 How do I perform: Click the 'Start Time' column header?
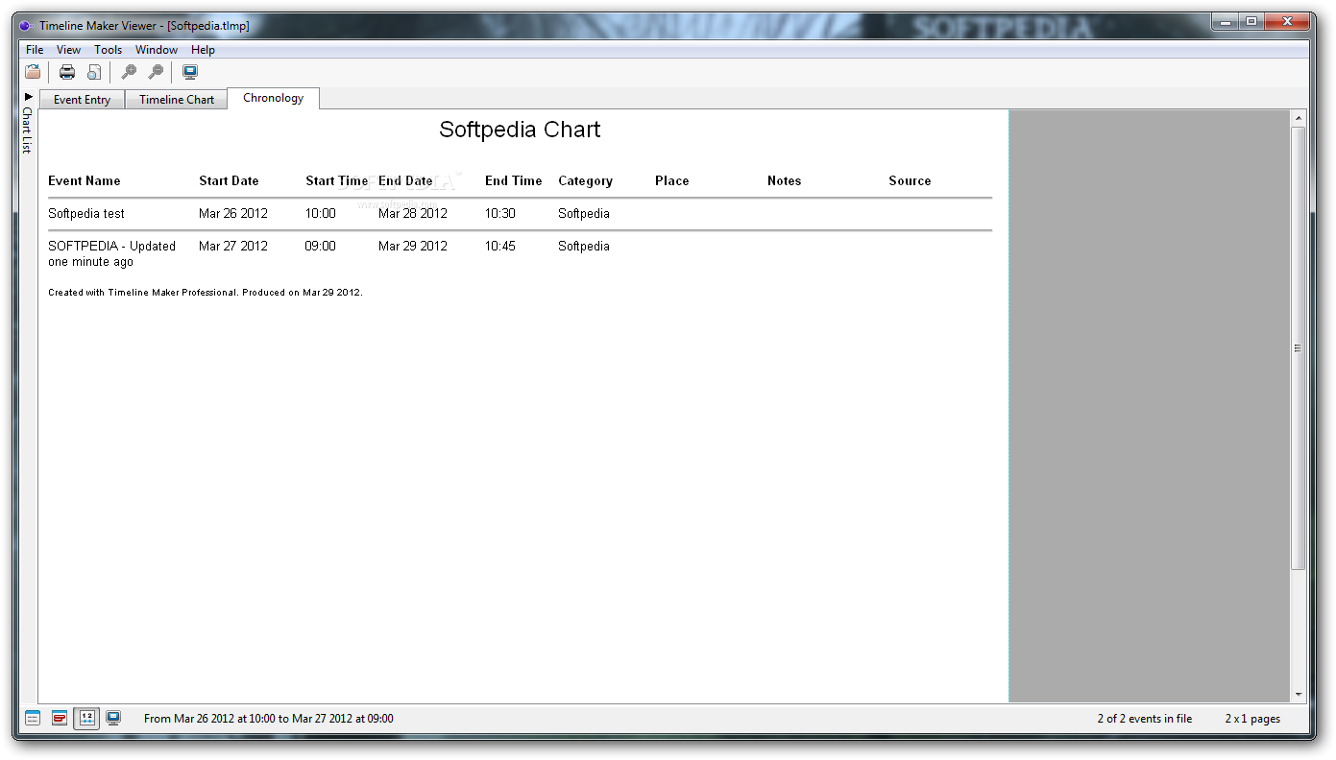[x=336, y=180]
